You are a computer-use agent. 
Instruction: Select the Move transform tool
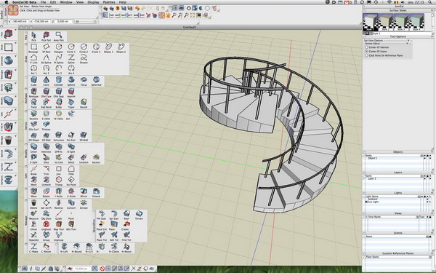[33, 192]
